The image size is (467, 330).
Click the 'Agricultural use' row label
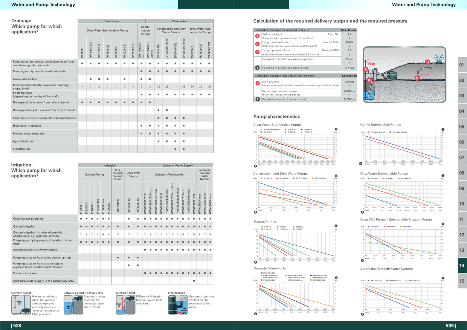pyautogui.click(x=23, y=141)
